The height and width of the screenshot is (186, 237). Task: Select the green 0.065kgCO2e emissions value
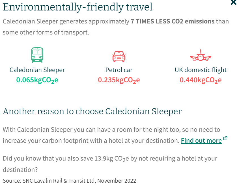pyautogui.click(x=37, y=80)
